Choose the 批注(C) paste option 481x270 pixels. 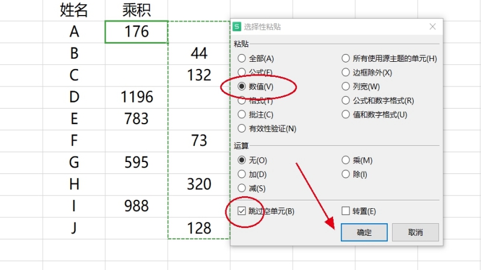pos(242,115)
